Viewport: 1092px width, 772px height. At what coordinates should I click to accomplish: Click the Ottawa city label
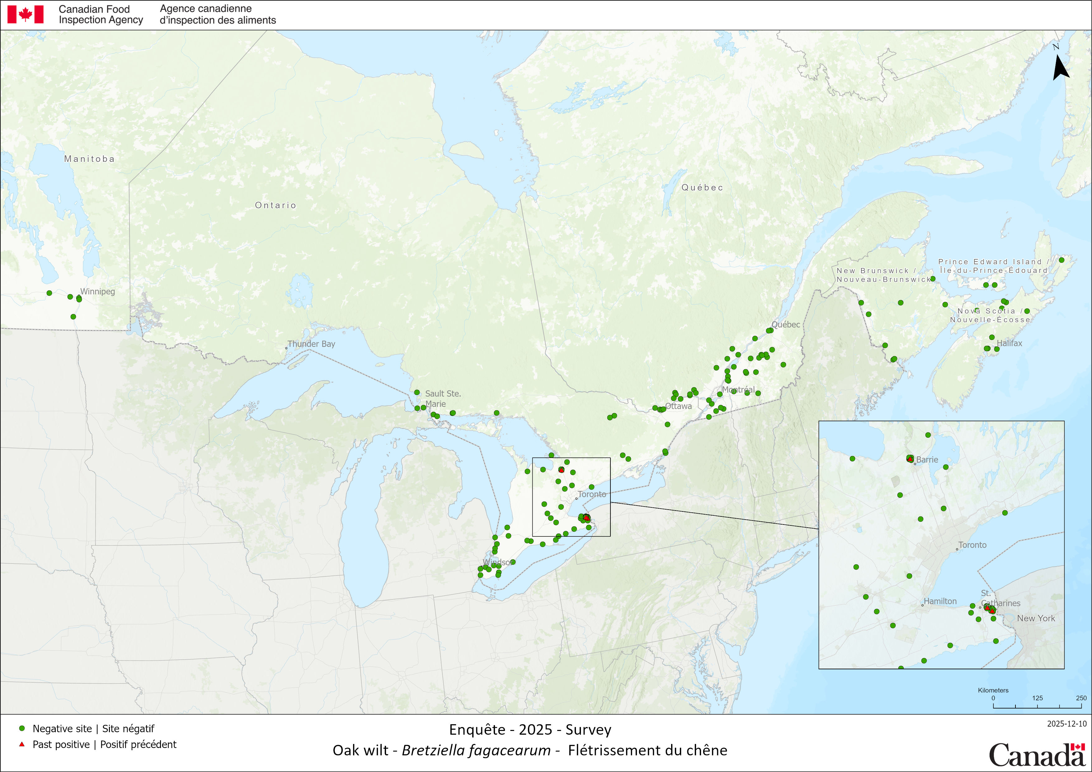point(678,406)
